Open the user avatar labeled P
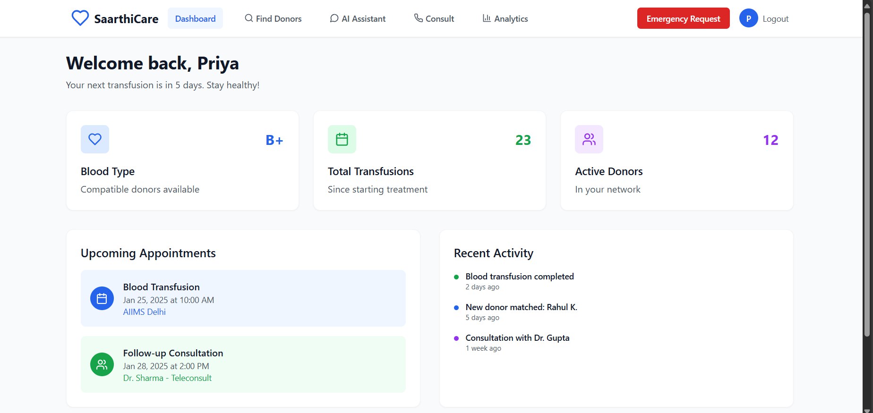 [748, 18]
